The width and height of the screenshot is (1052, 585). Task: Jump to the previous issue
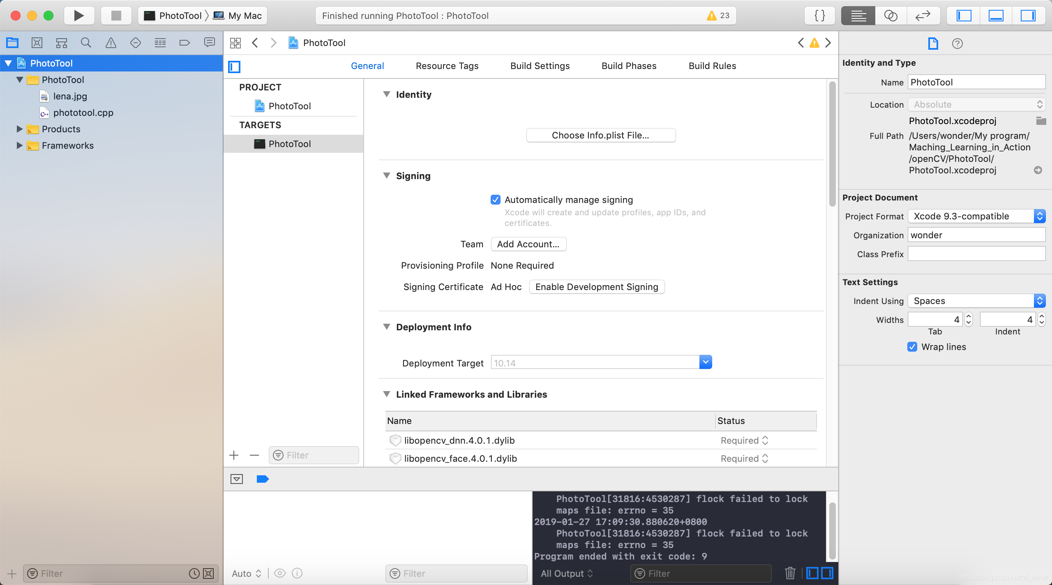(x=801, y=43)
